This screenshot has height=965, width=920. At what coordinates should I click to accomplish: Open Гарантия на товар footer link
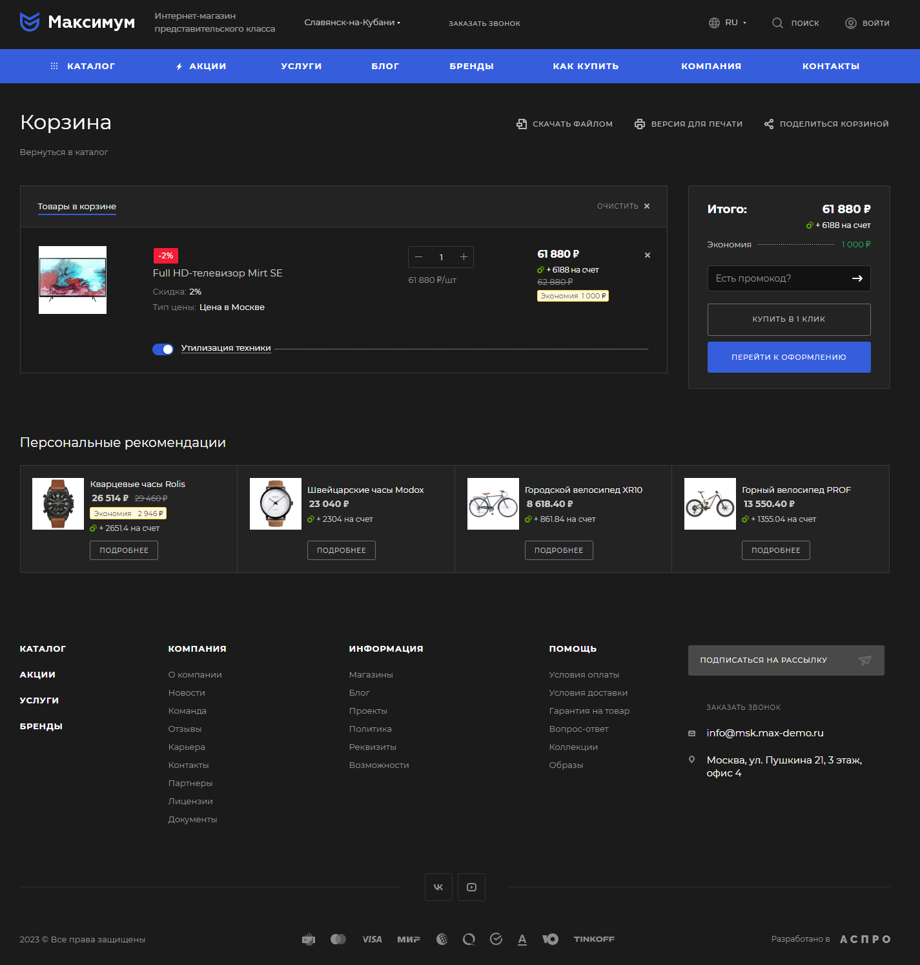(x=589, y=711)
